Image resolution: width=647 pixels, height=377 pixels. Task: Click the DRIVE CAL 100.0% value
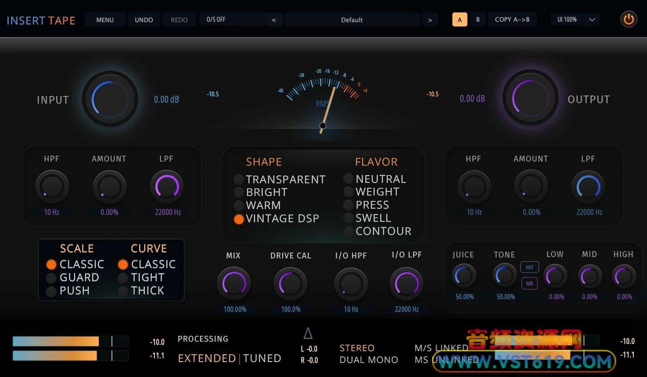point(291,310)
